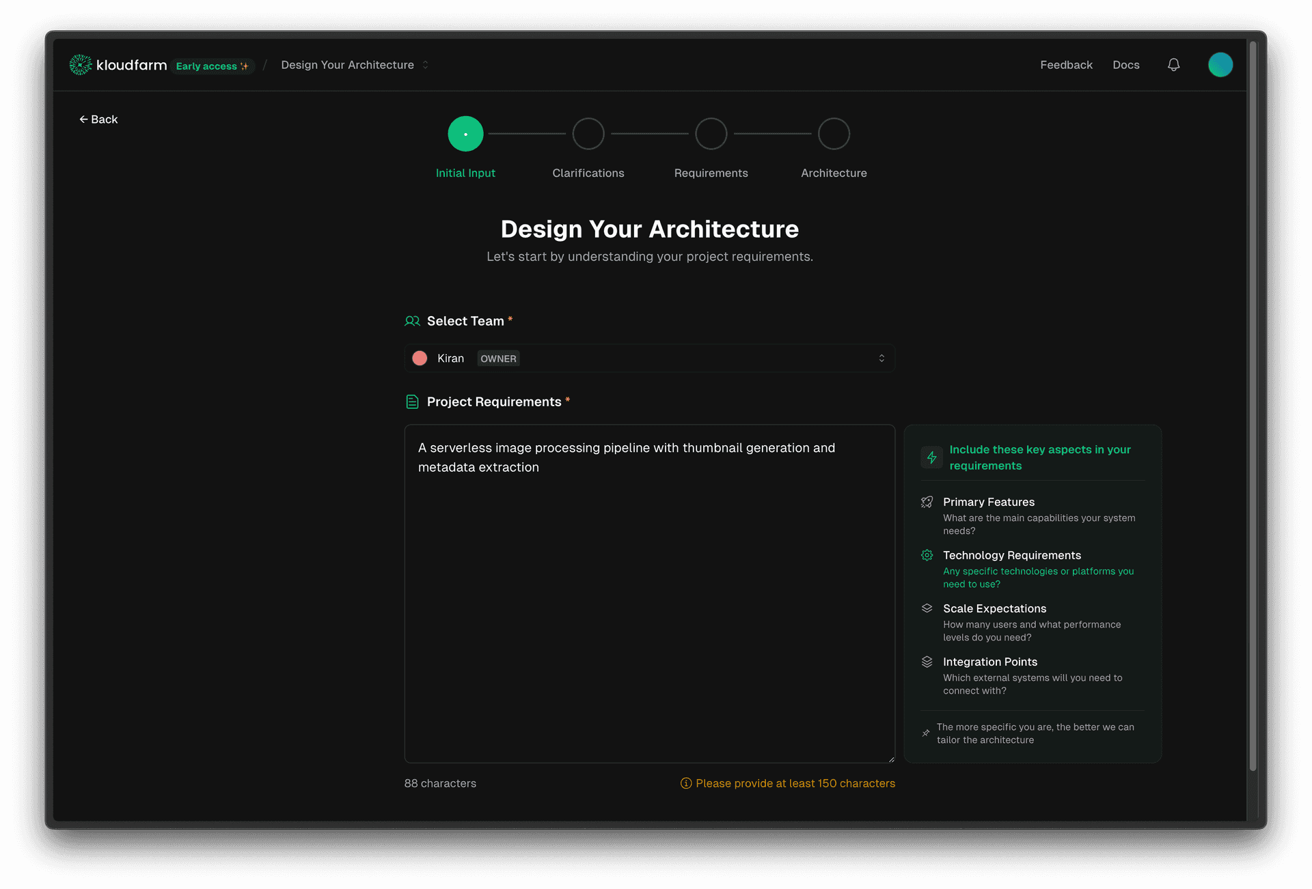Click the lightning bolt key aspects icon
Screen dimensions: 1312x889
click(931, 457)
